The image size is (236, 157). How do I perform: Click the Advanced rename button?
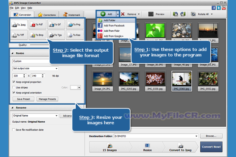pyautogui.click(x=66, y=116)
